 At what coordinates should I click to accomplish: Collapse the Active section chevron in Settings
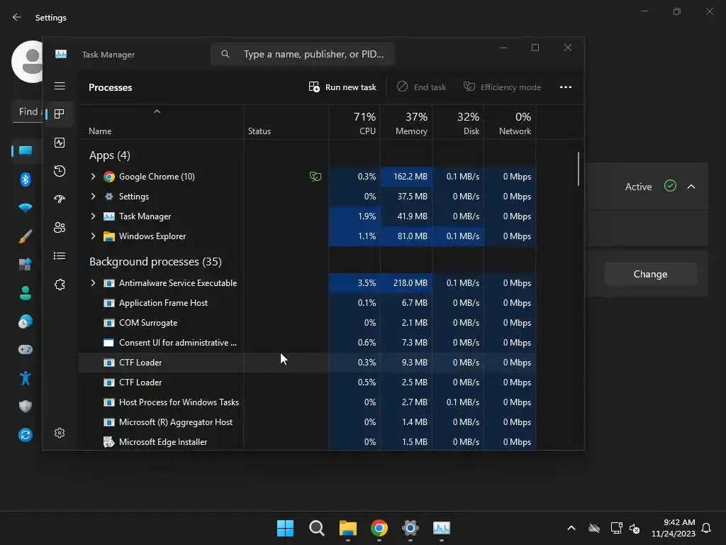(x=691, y=187)
